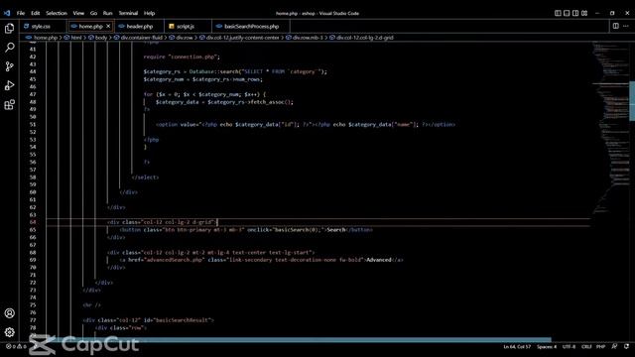The height and width of the screenshot is (357, 635).
Task: Open the Selection menu
Action: [x=57, y=13]
